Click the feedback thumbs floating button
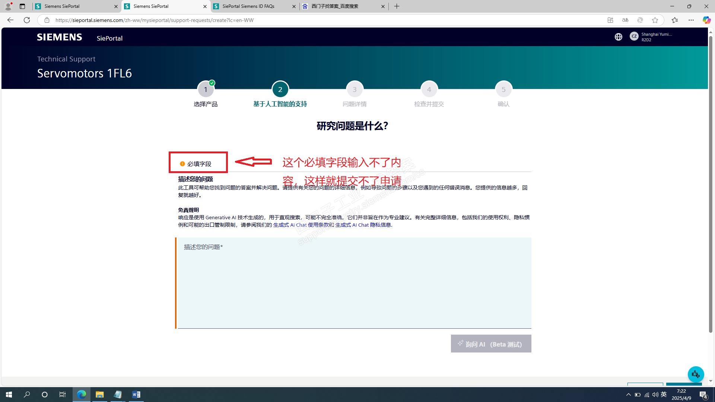 [x=695, y=374]
